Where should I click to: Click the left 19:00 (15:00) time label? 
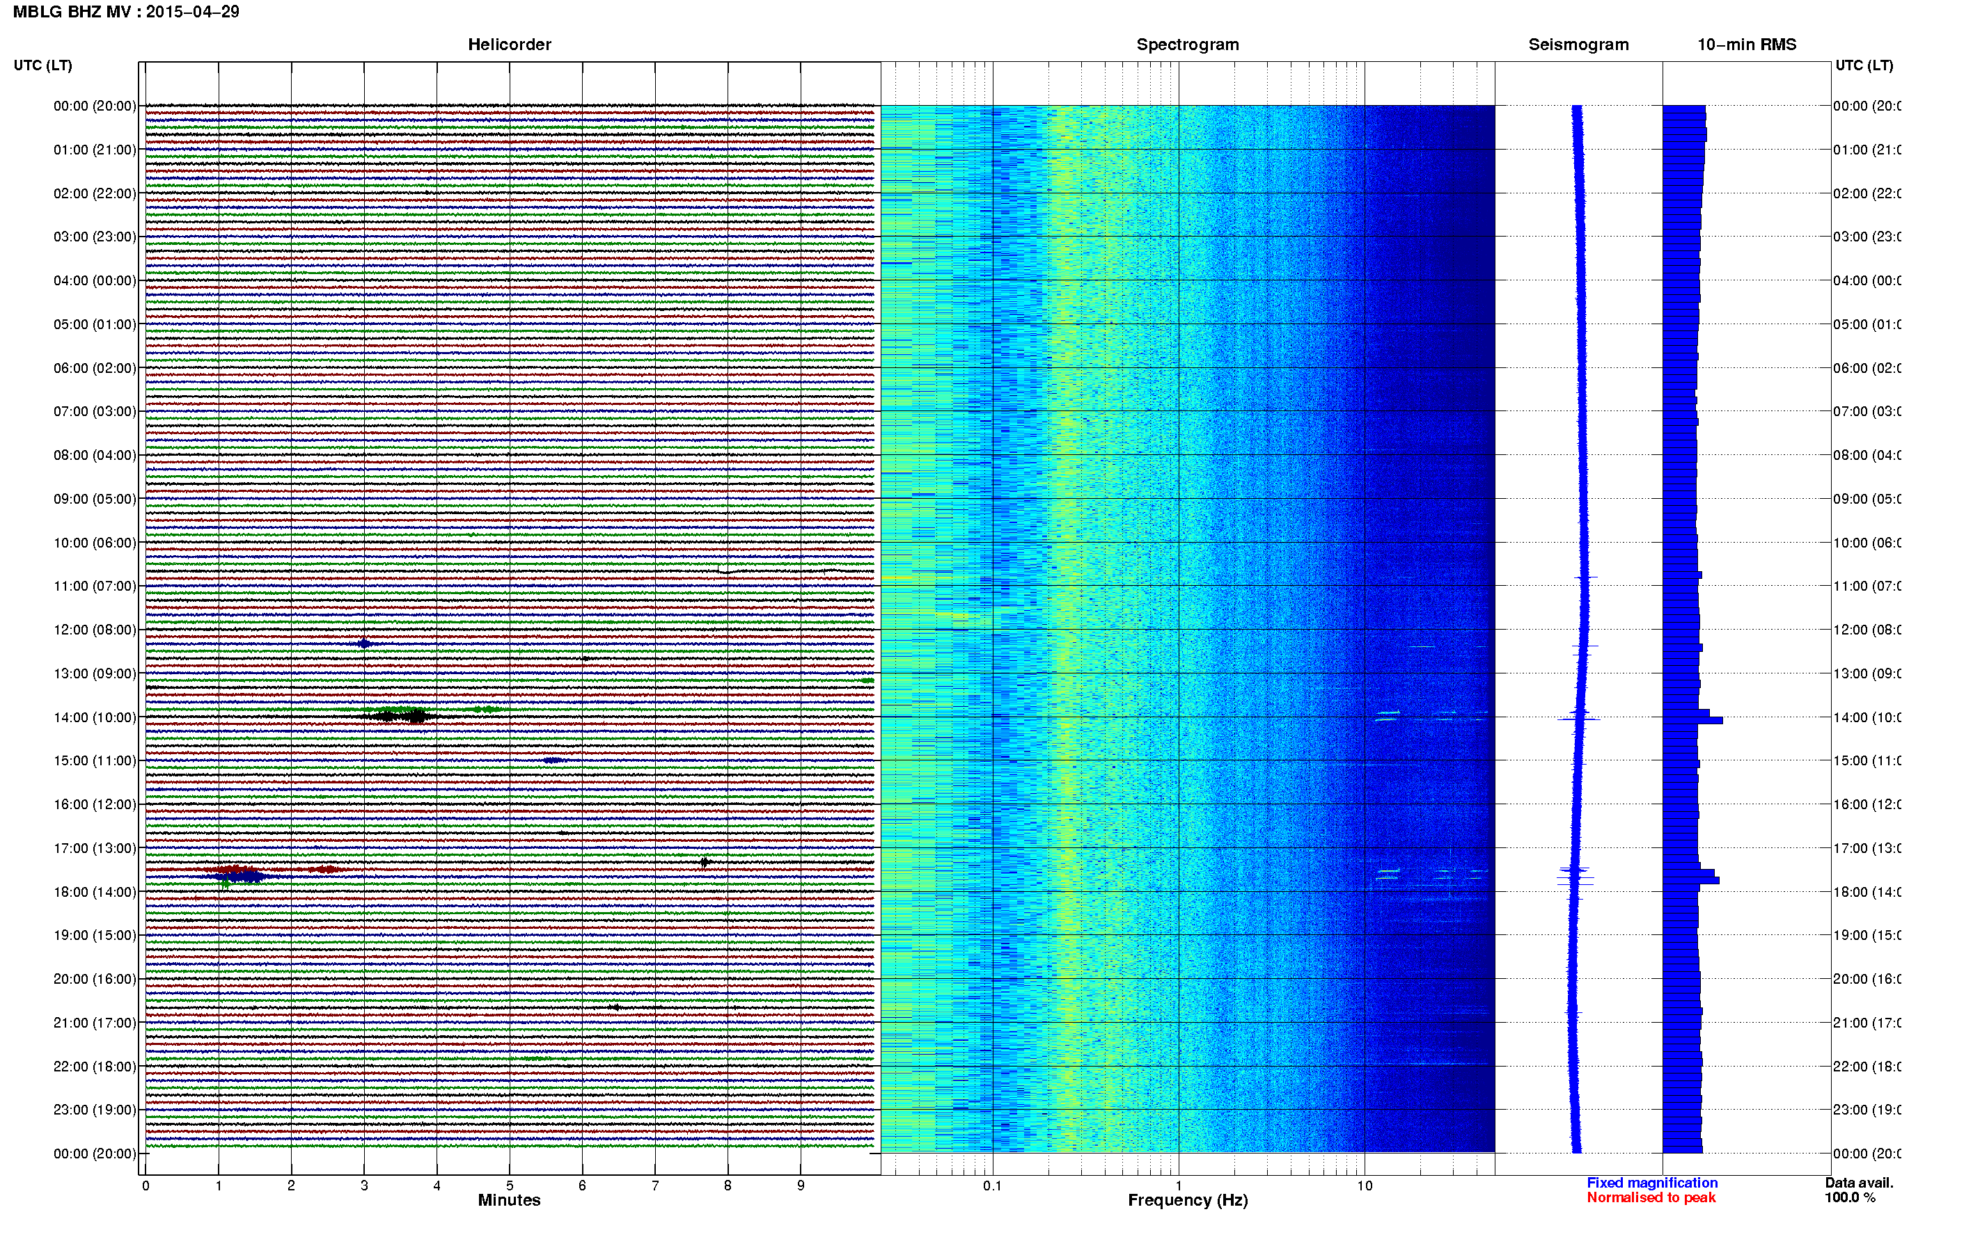tap(95, 935)
